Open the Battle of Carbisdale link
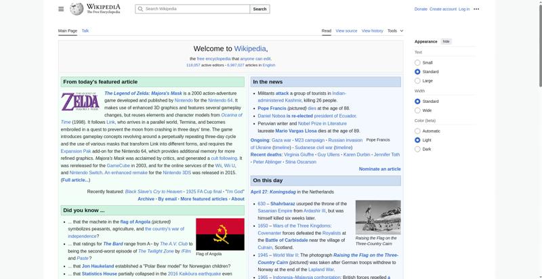542x279 pixels. pyautogui.click(x=287, y=240)
